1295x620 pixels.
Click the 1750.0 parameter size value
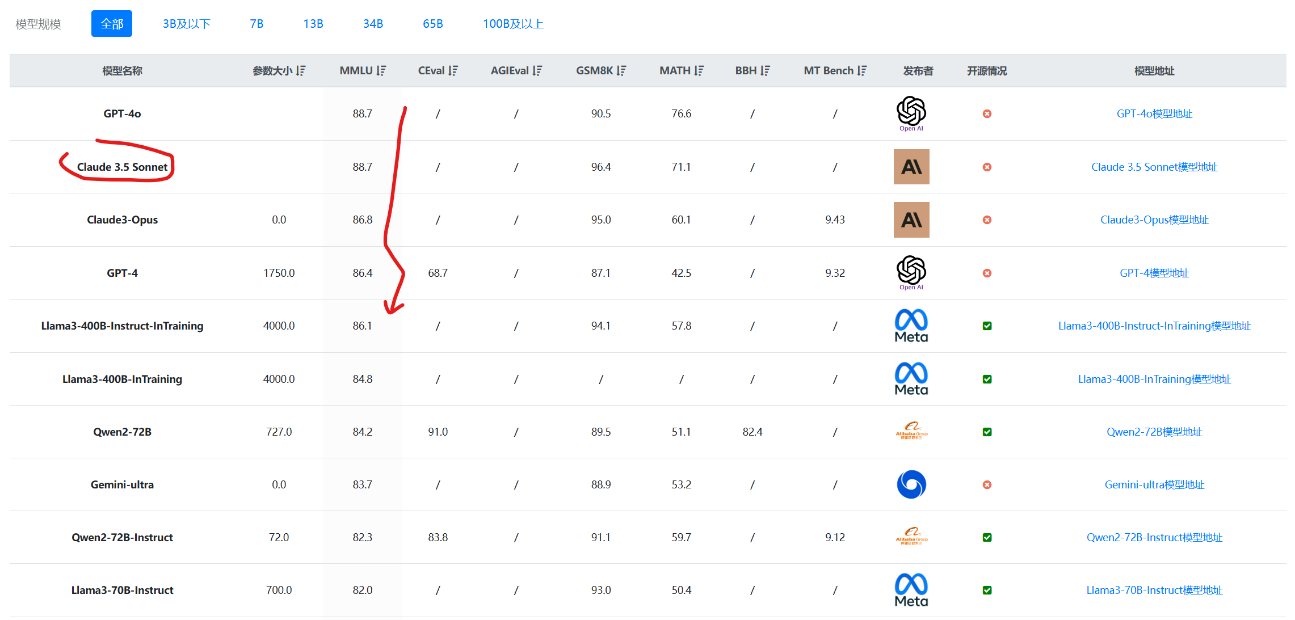(279, 273)
